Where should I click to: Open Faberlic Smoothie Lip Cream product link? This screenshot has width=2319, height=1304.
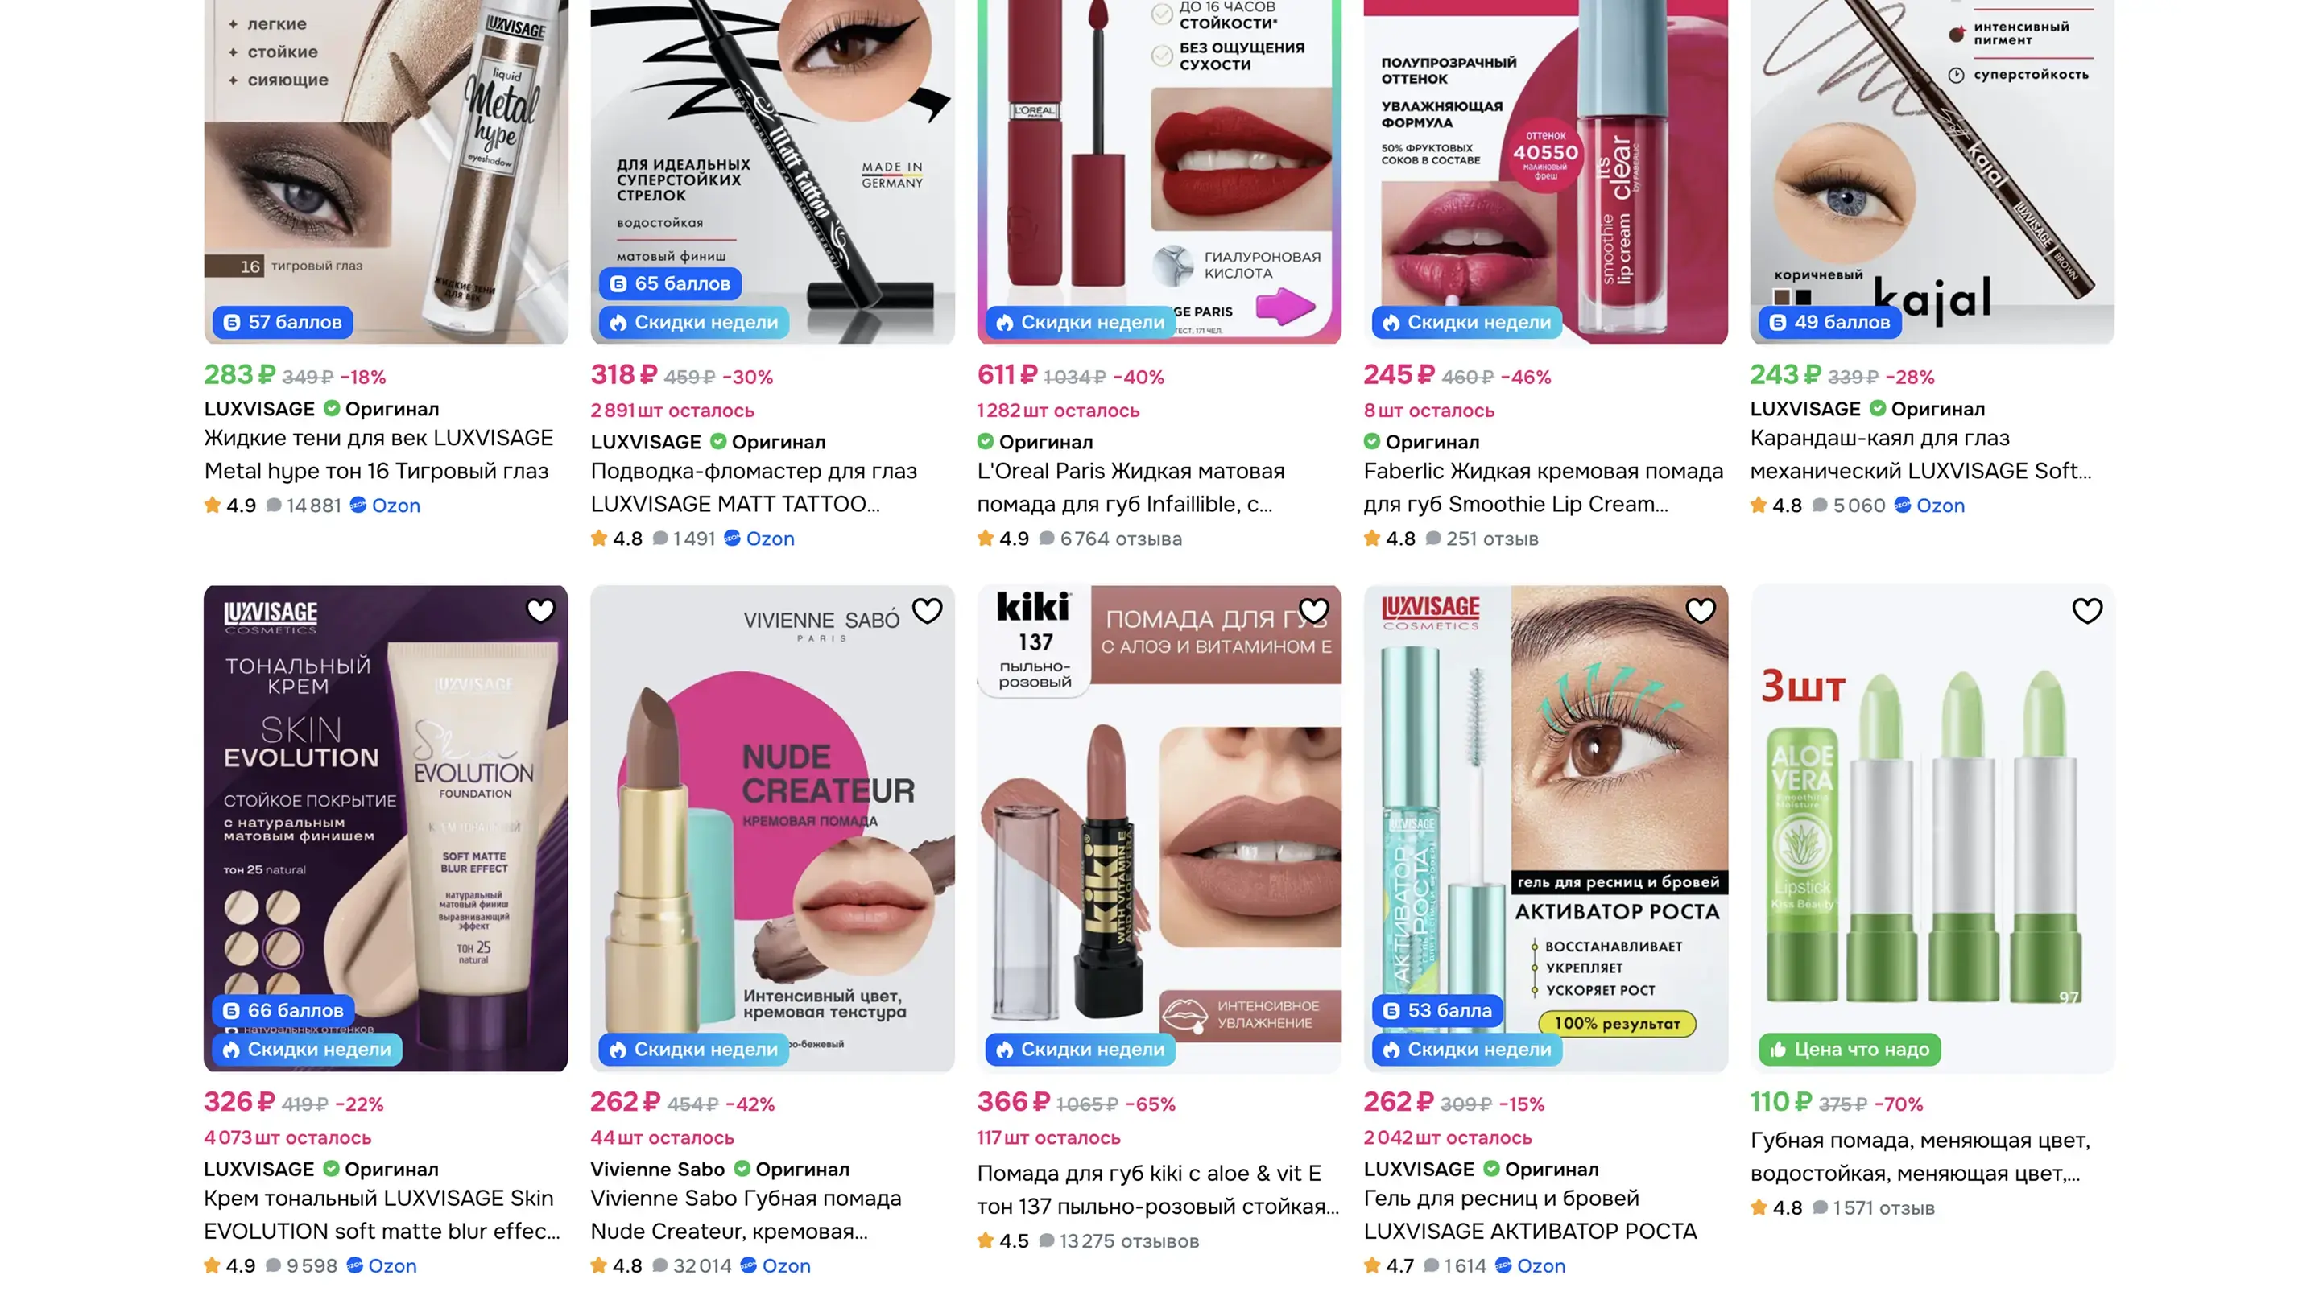[1543, 488]
